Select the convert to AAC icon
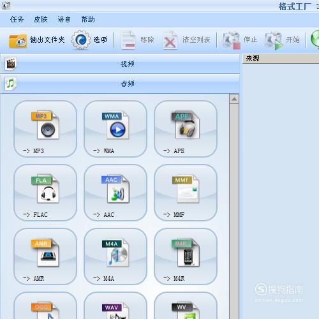 [x=115, y=193]
